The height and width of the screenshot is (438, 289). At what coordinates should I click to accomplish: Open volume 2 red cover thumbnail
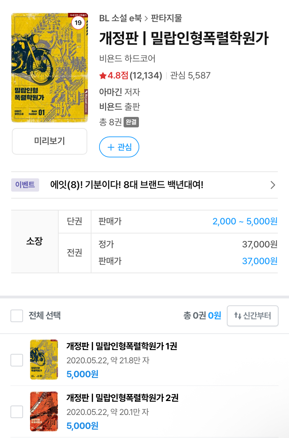44,411
